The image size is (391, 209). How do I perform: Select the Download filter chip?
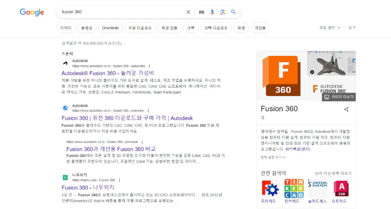[110, 28]
